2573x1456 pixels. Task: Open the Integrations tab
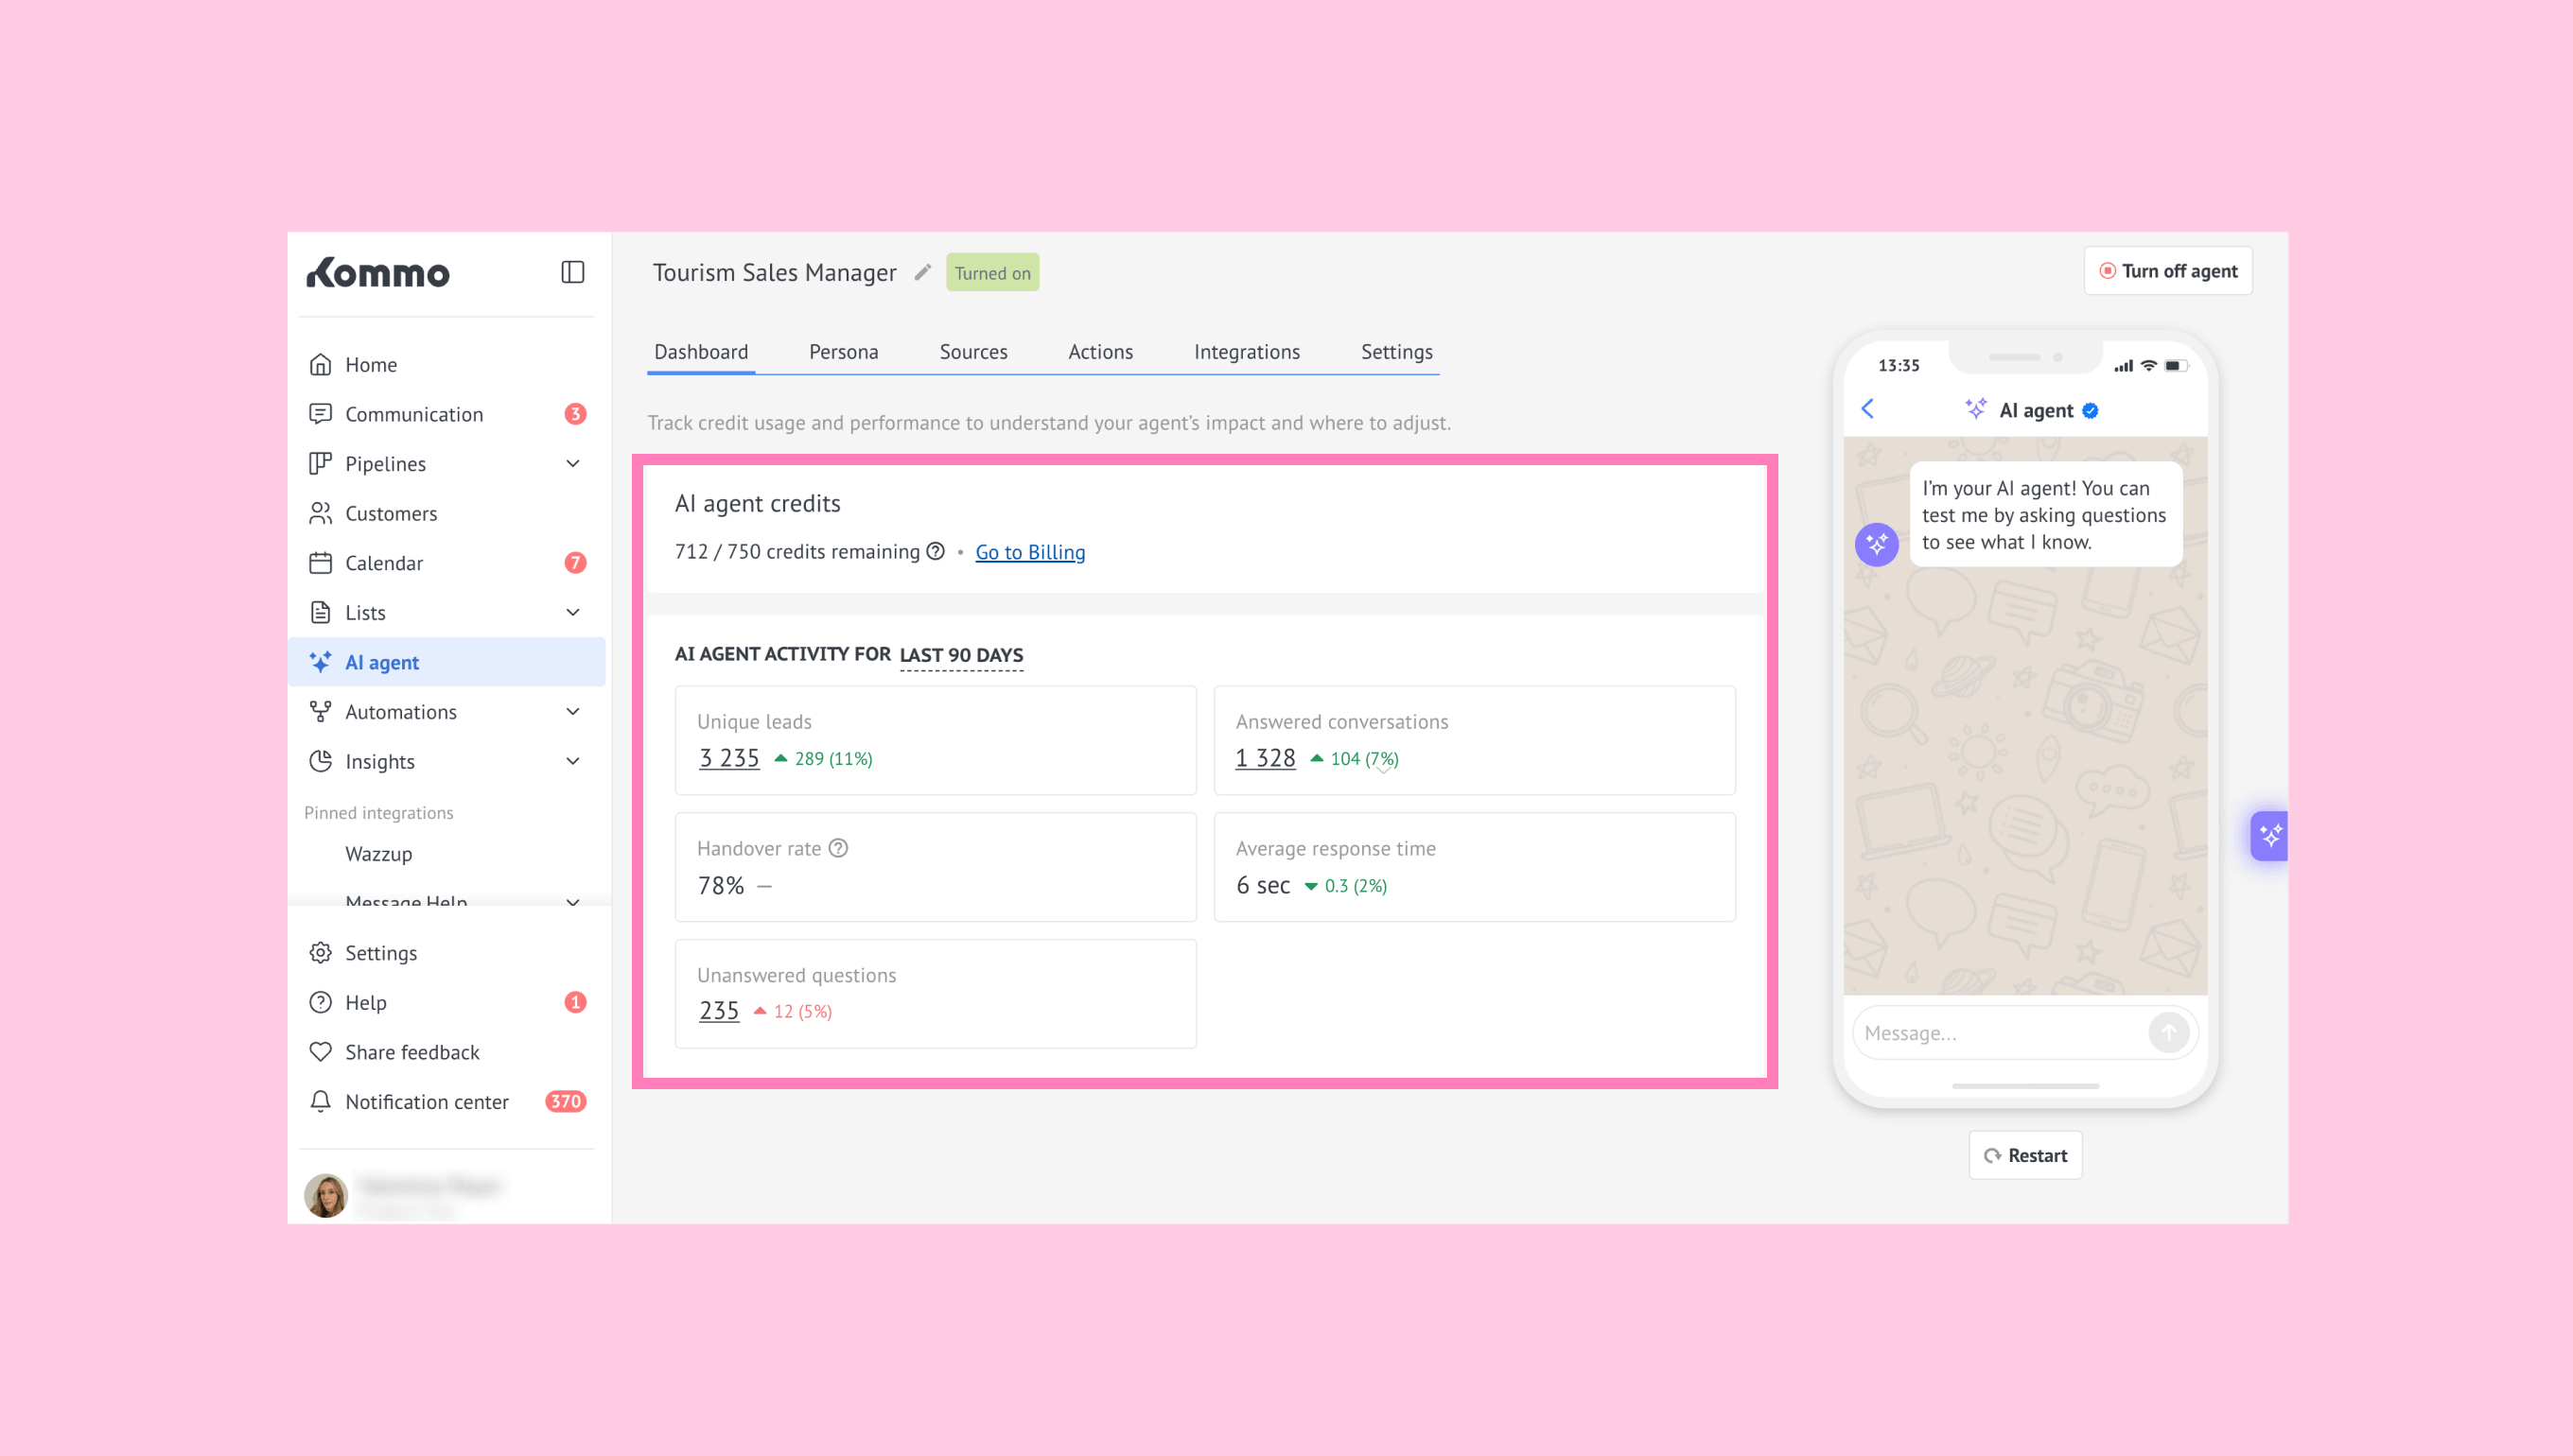point(1247,352)
